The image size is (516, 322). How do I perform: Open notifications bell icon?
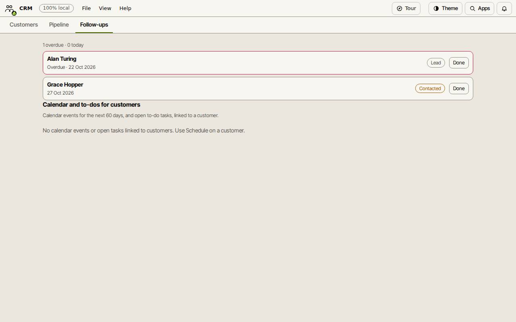pyautogui.click(x=504, y=8)
